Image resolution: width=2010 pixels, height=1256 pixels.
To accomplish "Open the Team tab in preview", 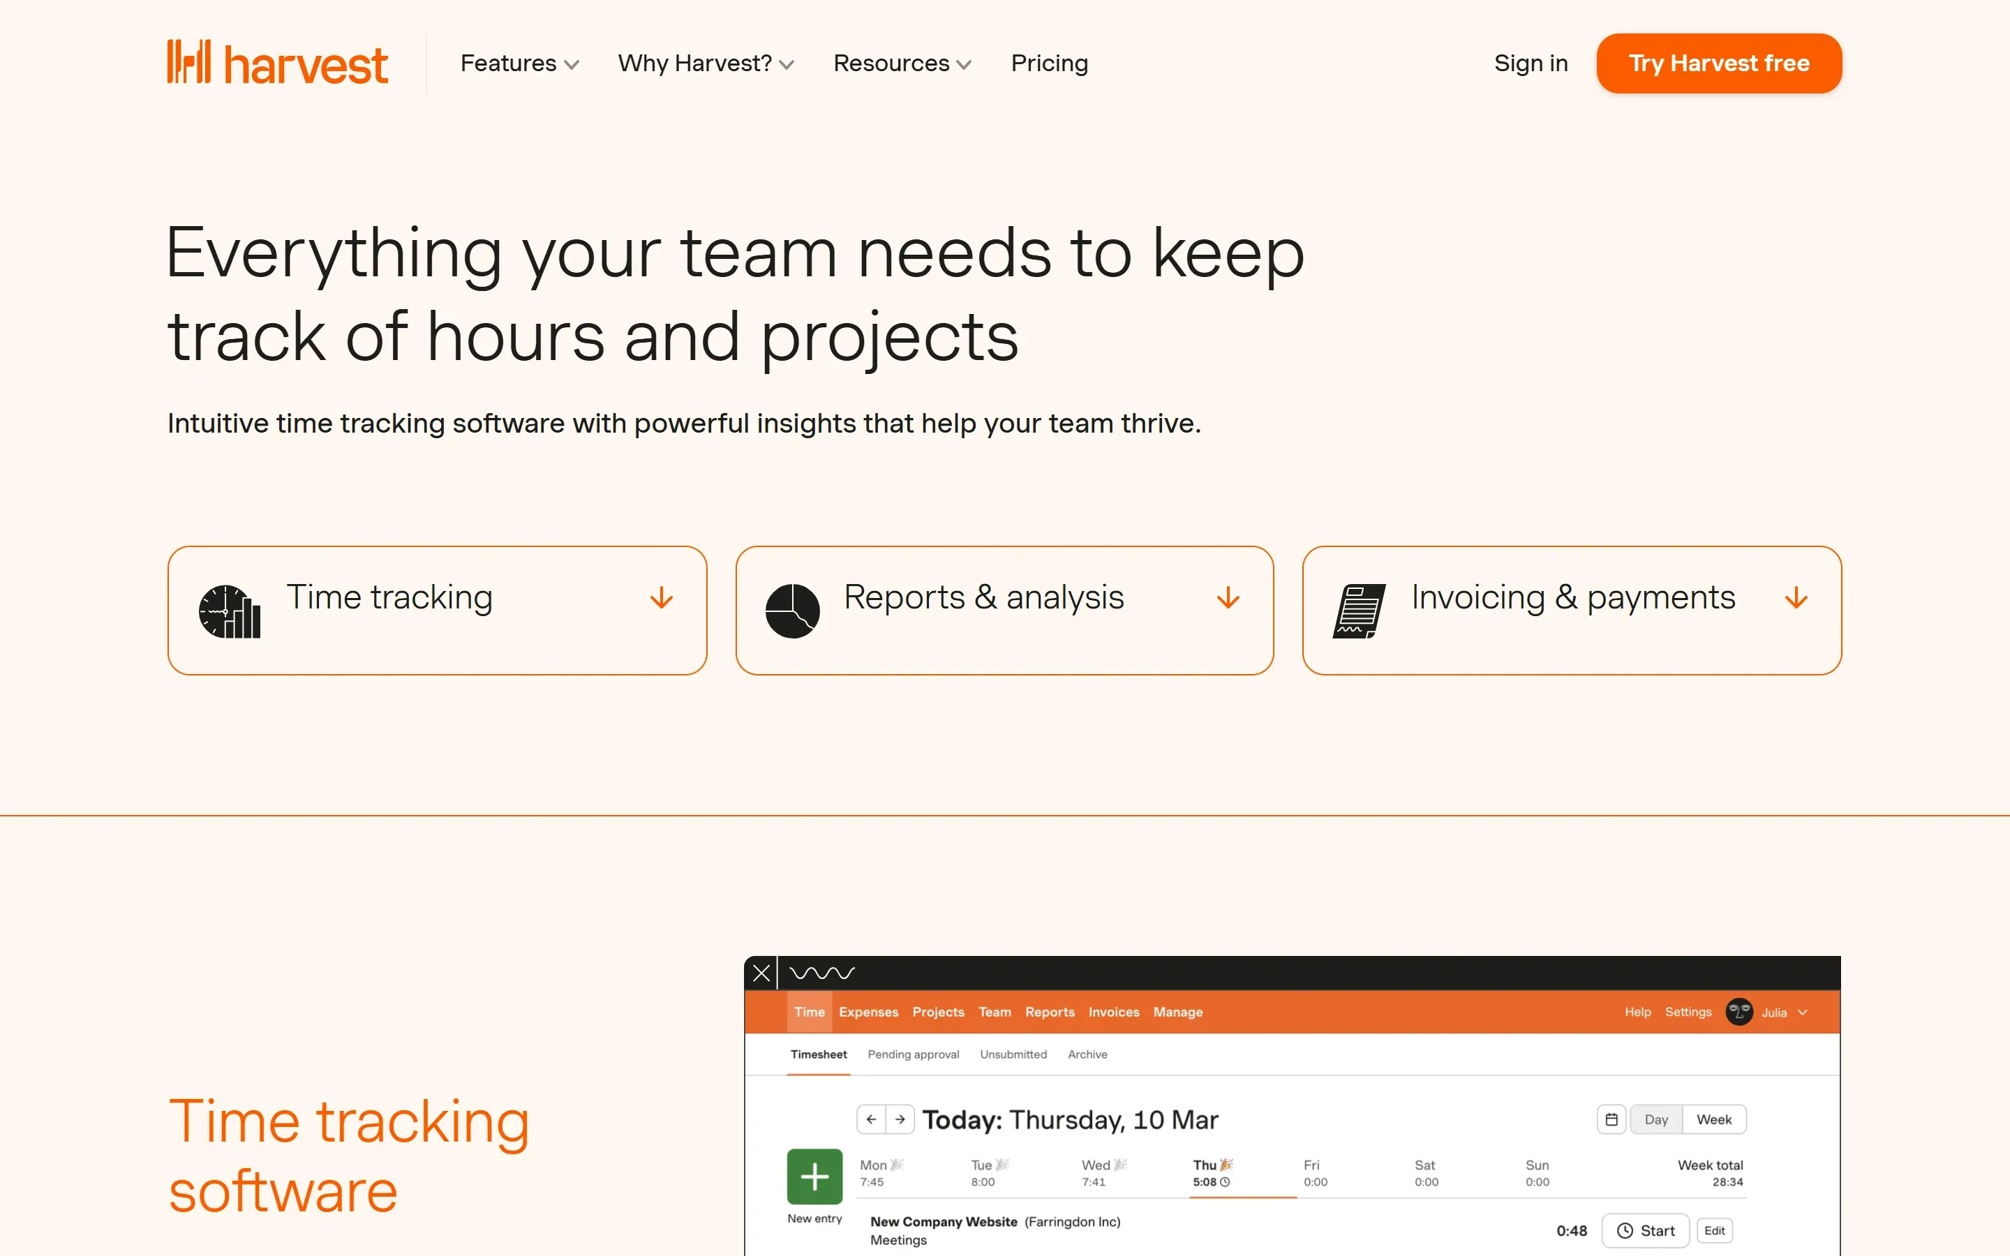I will click(x=995, y=1012).
